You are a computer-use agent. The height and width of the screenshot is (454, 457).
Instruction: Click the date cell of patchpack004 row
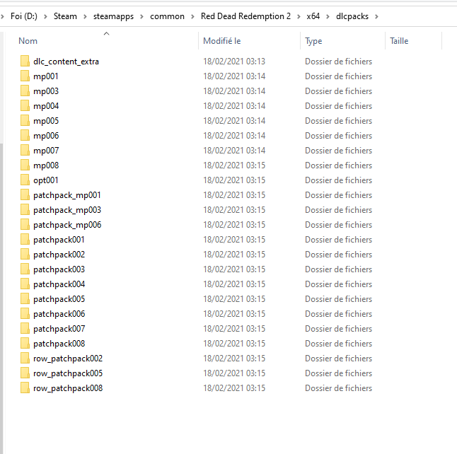click(234, 284)
